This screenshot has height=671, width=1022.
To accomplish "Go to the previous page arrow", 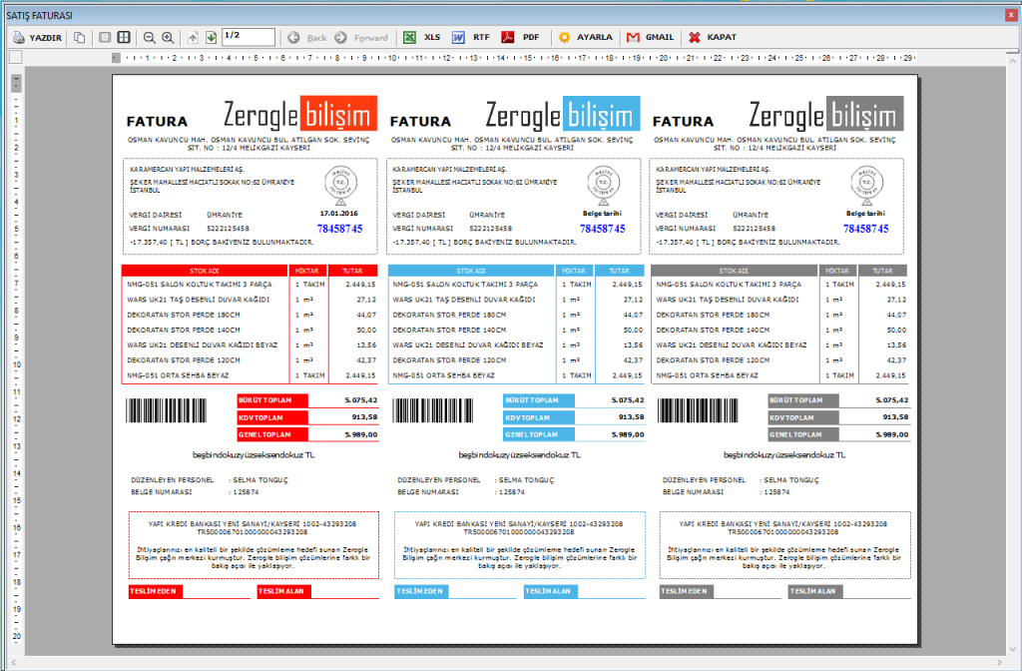I will click(x=193, y=37).
